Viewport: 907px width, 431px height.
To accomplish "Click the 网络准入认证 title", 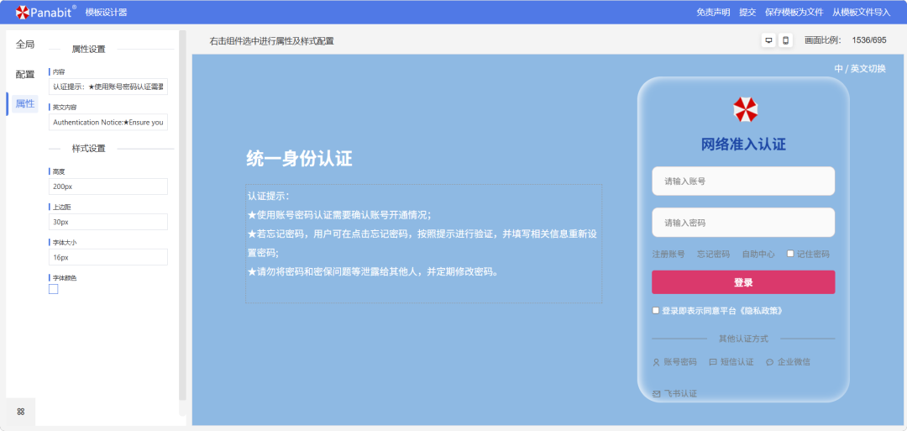I will click(743, 144).
